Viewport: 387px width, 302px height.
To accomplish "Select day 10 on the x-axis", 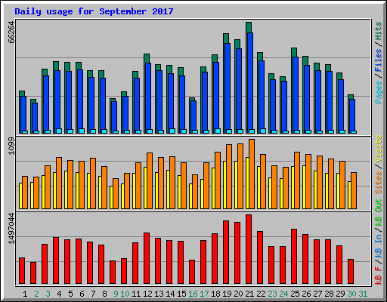I will click(125, 294).
